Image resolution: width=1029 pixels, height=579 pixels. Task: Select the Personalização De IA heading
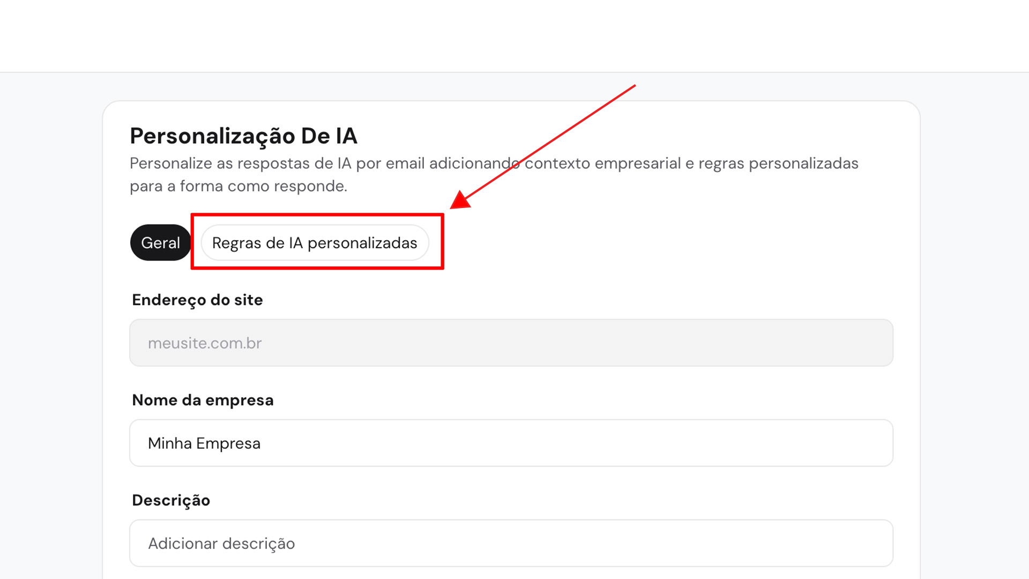[x=243, y=136]
